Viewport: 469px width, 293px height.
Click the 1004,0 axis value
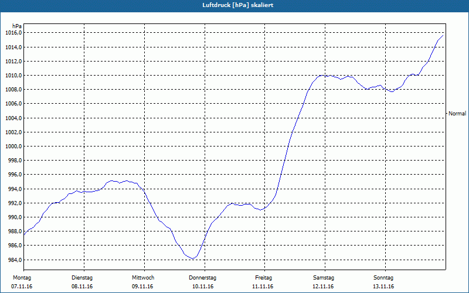(x=13, y=118)
